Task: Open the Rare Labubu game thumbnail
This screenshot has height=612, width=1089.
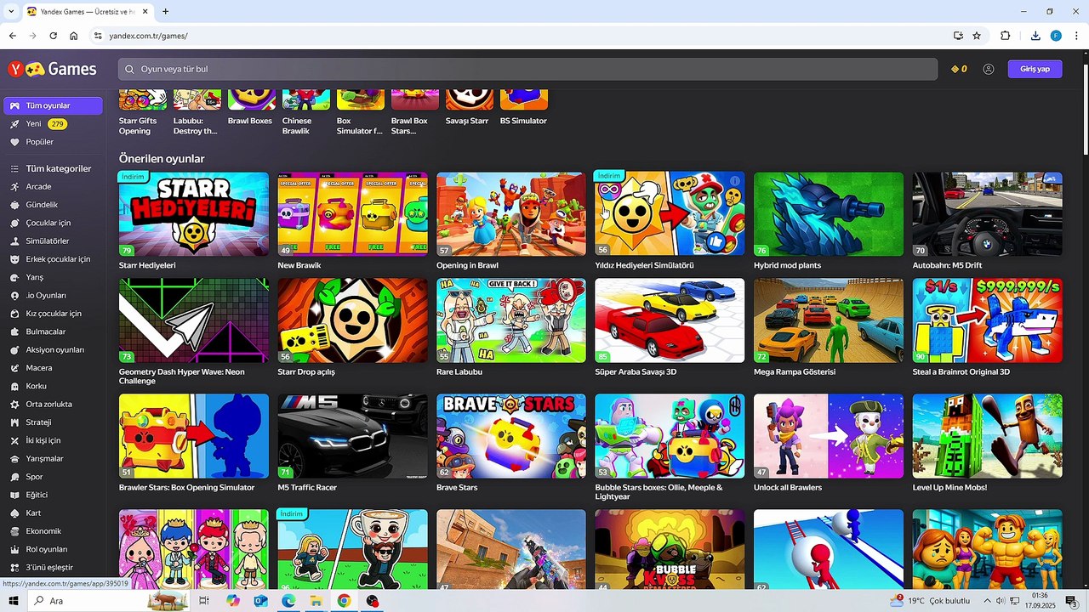Action: tap(511, 320)
